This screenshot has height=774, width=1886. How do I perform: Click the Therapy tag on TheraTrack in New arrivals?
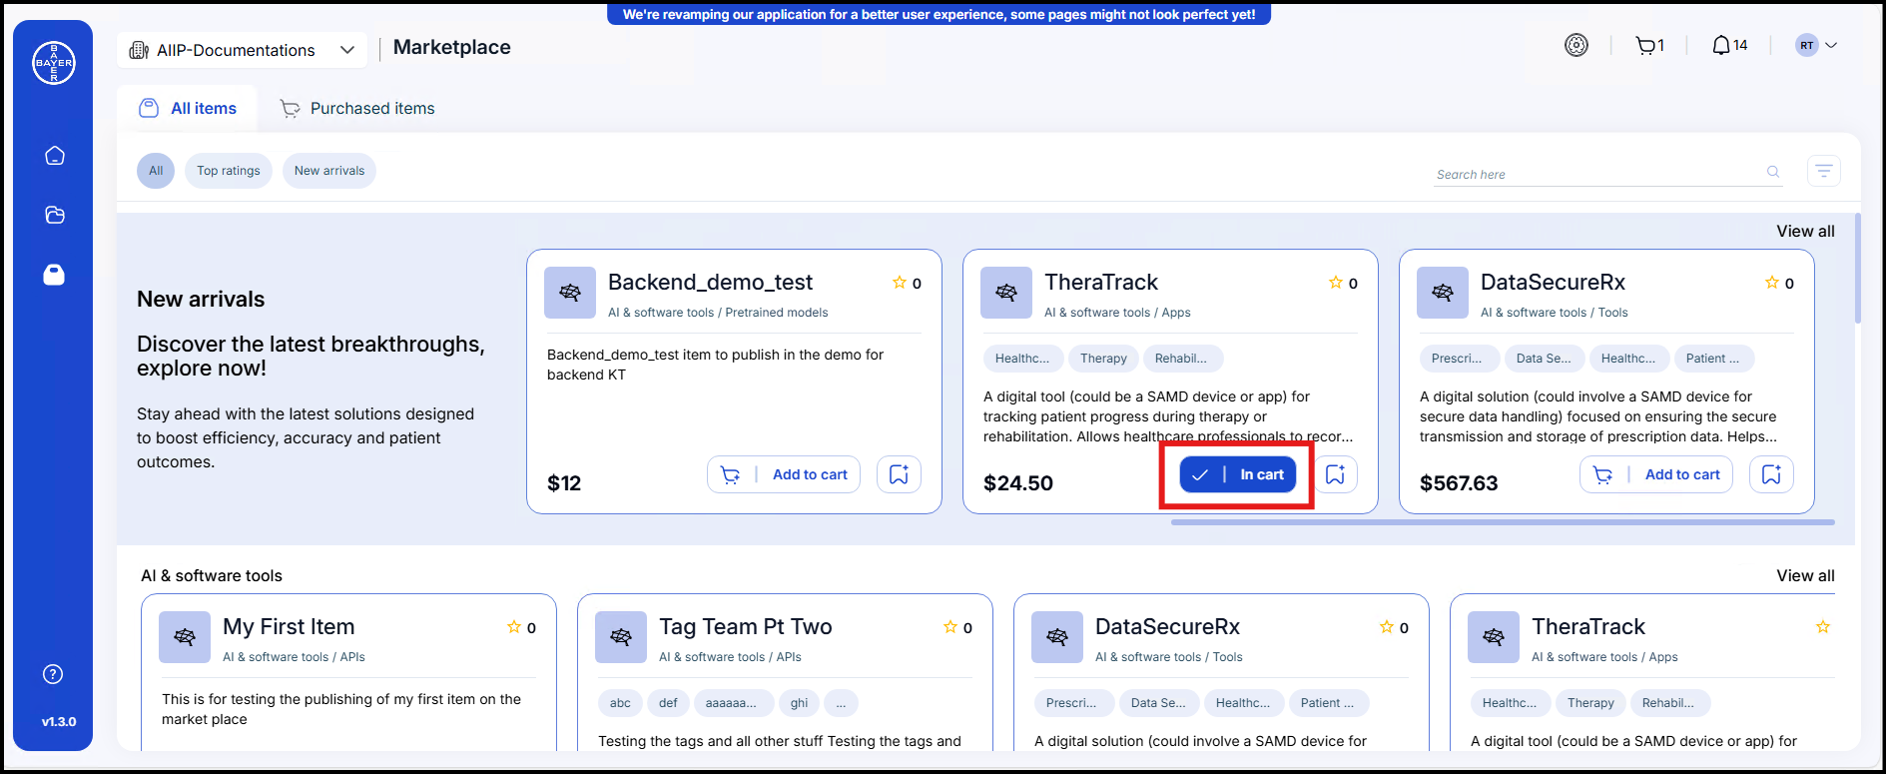point(1103,359)
